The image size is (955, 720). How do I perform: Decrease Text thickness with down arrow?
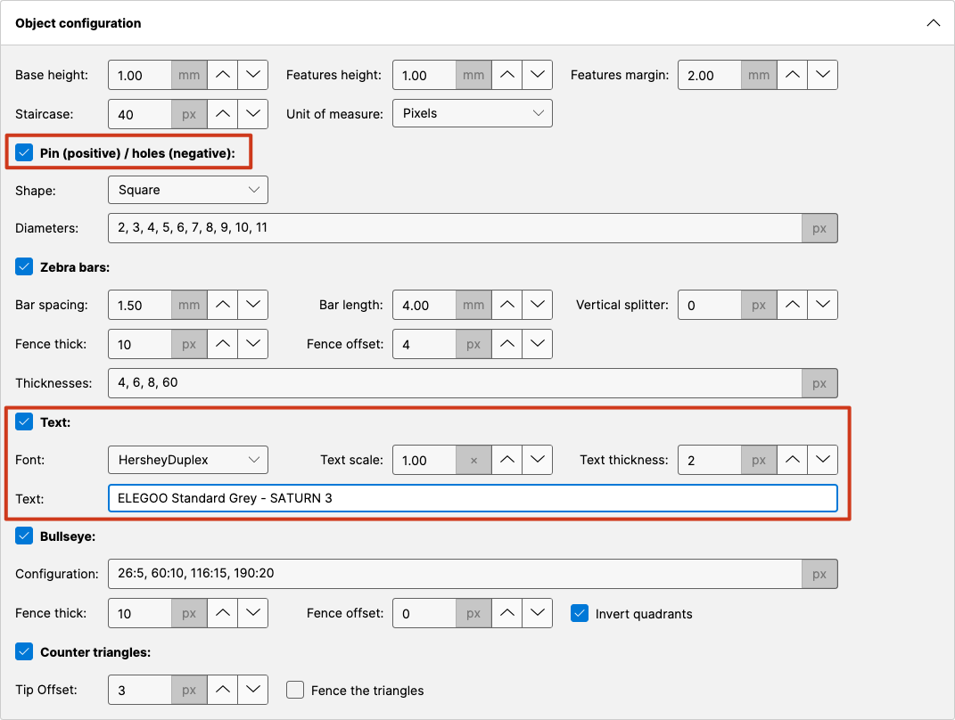click(822, 461)
